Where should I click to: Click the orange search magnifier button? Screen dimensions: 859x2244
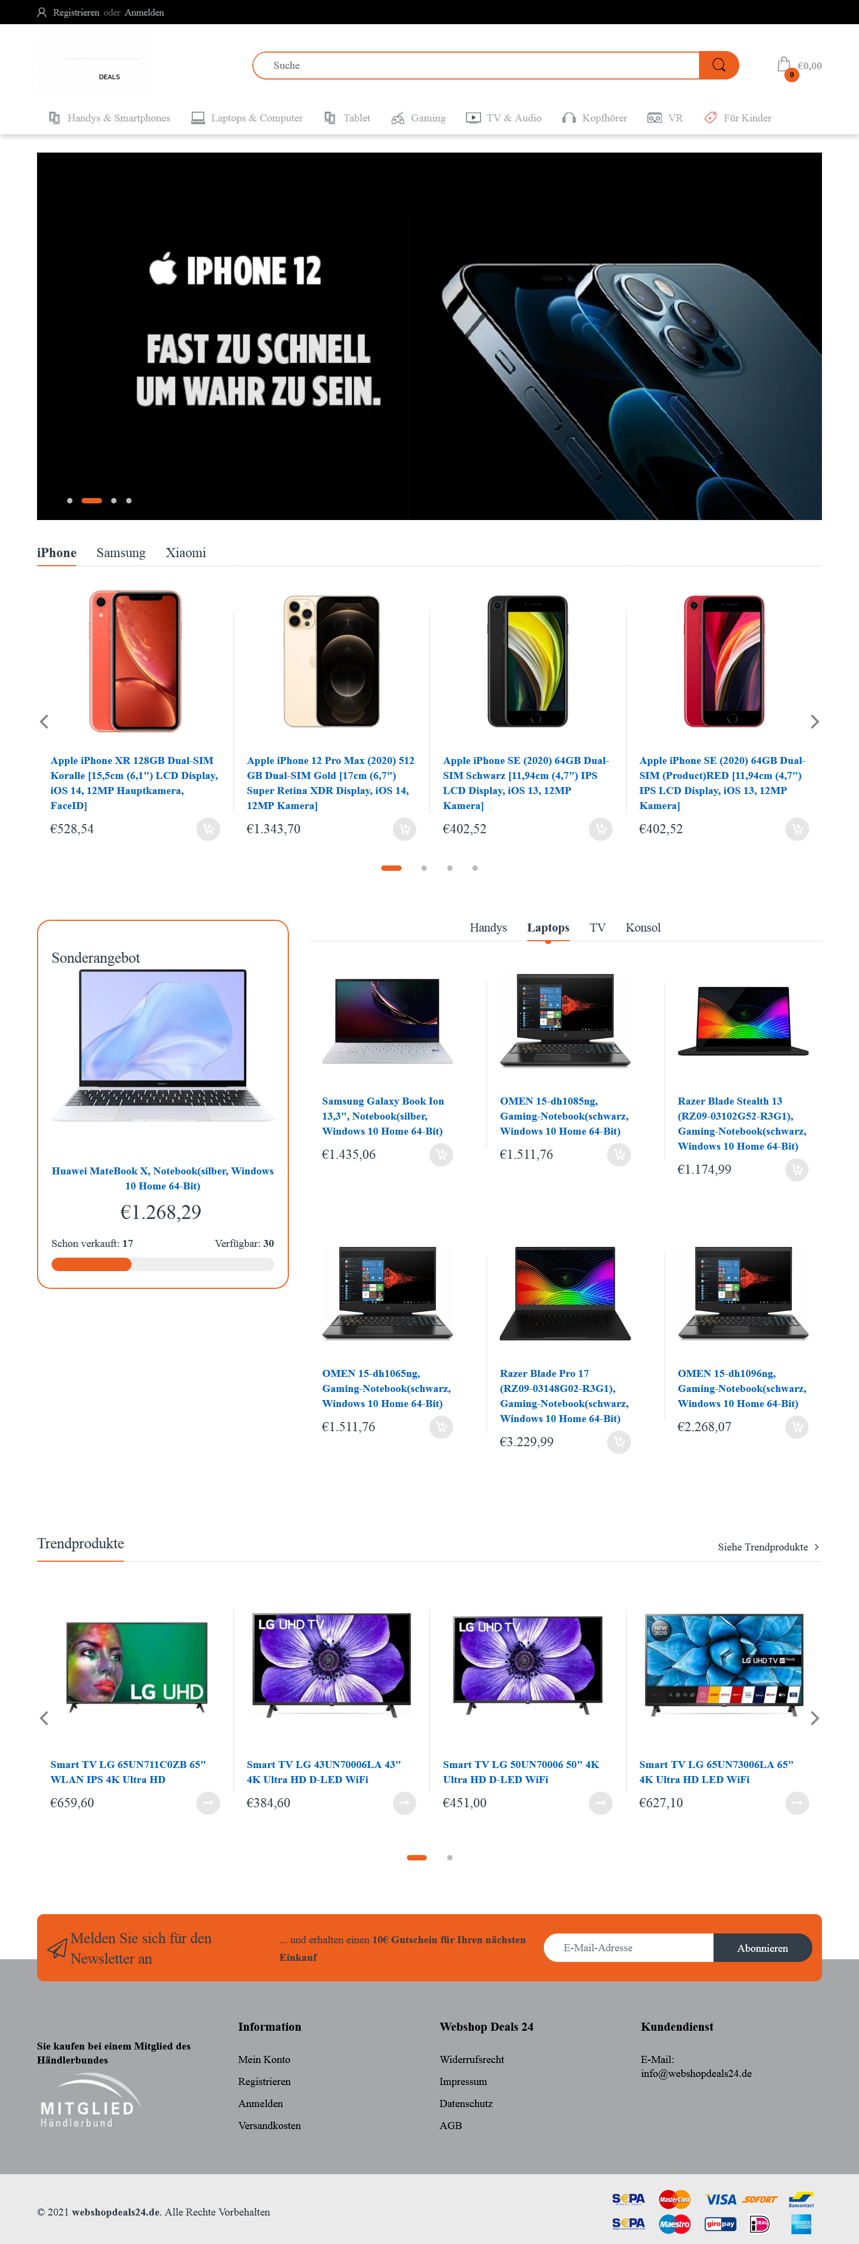(718, 66)
